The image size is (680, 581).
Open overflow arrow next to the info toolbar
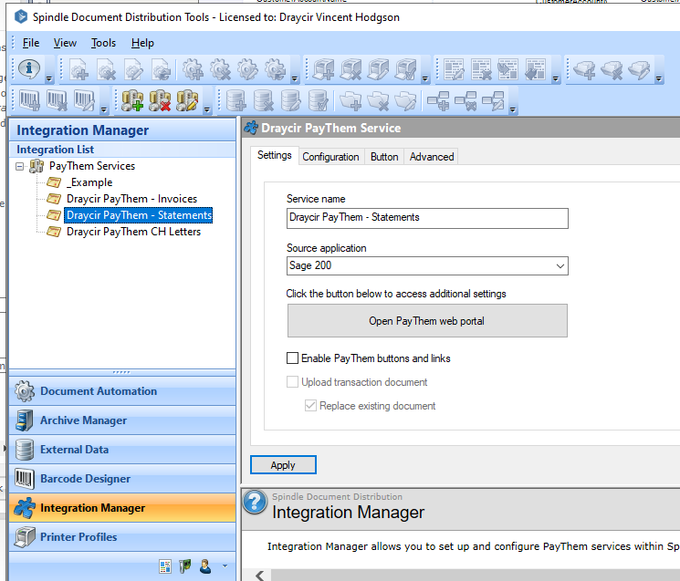[49, 78]
